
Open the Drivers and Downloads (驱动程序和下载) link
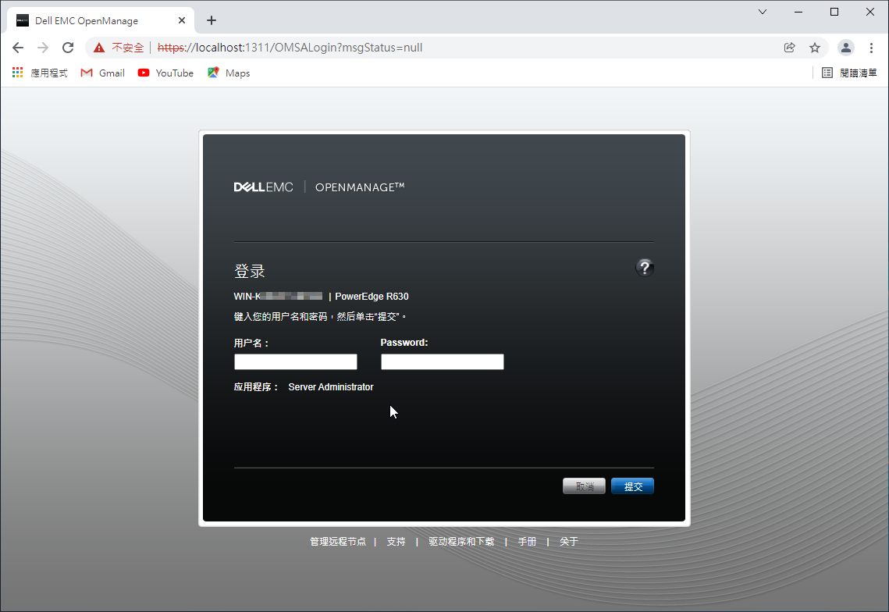pos(461,542)
